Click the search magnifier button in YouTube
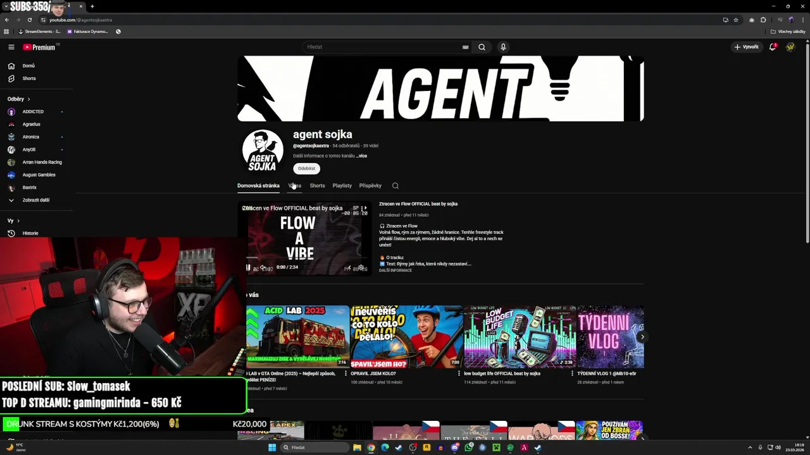The height and width of the screenshot is (455, 810). (x=482, y=47)
